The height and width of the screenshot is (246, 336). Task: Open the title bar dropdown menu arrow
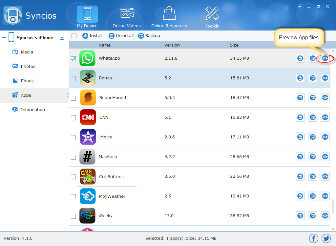pos(300,7)
